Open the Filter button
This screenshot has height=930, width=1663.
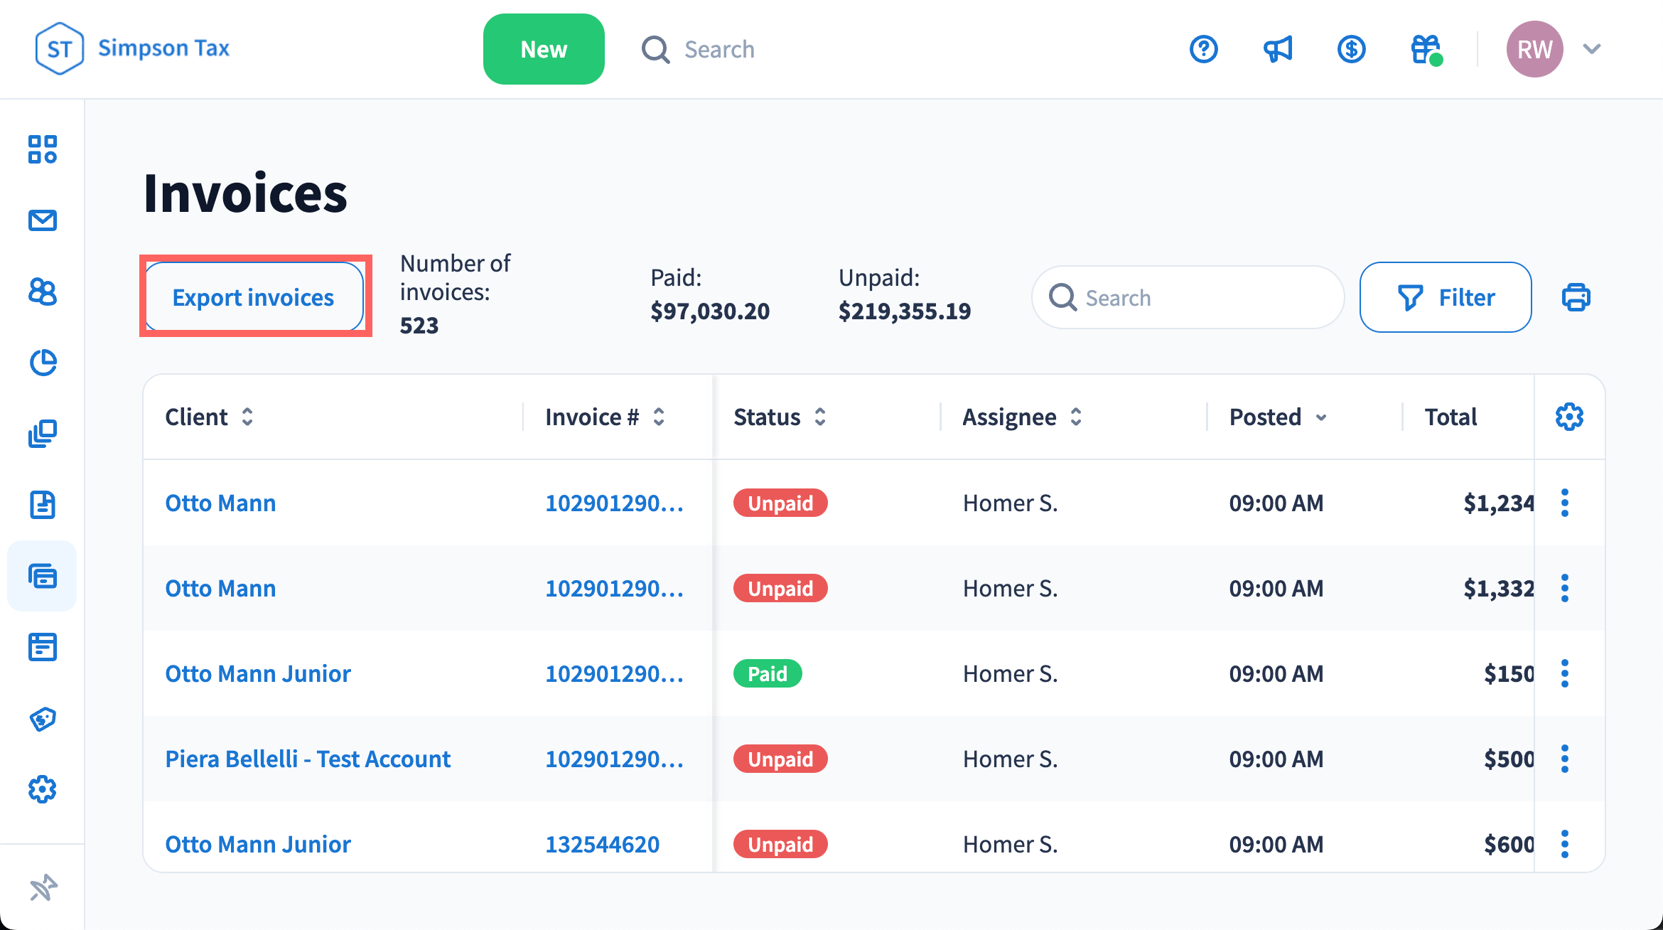tap(1445, 297)
